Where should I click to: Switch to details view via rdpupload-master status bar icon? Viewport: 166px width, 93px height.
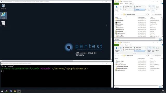tap(160, 40)
